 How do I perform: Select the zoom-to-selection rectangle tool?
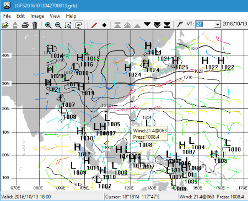[68, 25]
